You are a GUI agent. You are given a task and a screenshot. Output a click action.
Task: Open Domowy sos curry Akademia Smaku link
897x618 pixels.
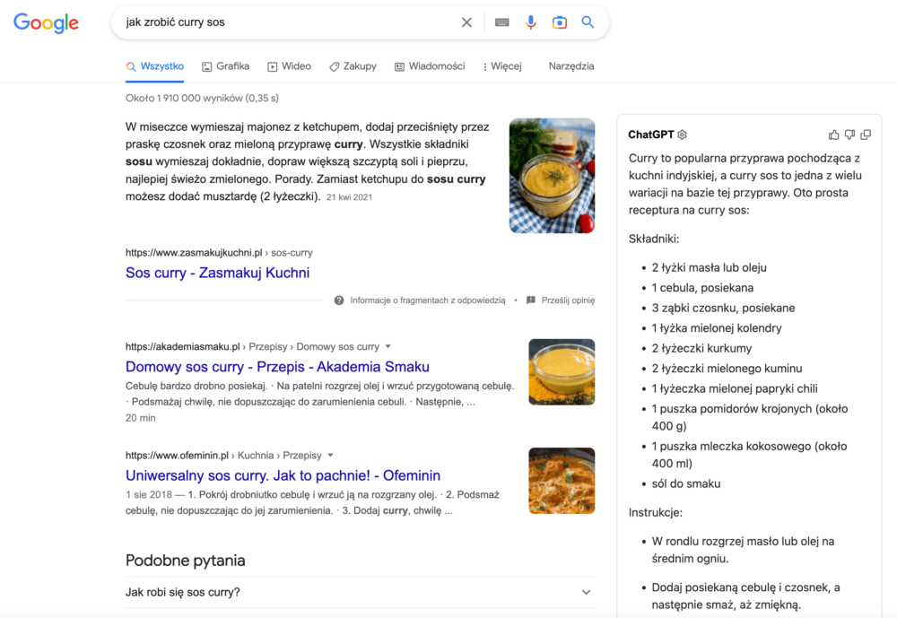[277, 367]
